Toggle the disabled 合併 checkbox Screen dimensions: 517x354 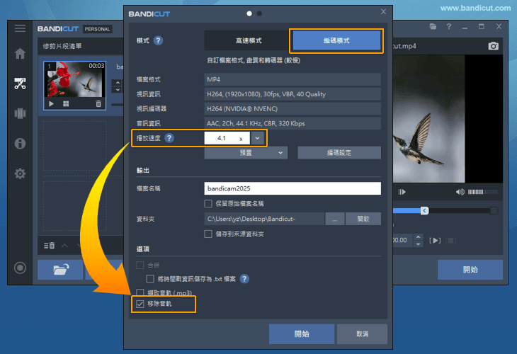click(140, 265)
